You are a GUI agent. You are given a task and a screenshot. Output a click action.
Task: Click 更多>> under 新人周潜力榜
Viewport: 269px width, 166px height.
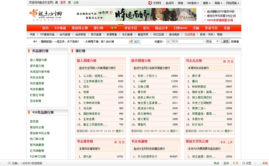[x=120, y=131]
